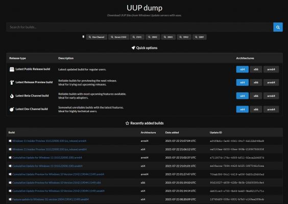Open the UUP dump title link

[145, 8]
